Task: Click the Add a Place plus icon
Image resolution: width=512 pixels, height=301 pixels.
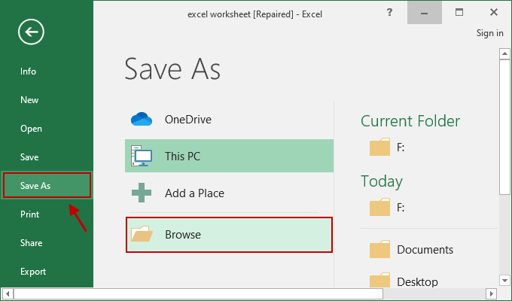Action: tap(142, 193)
